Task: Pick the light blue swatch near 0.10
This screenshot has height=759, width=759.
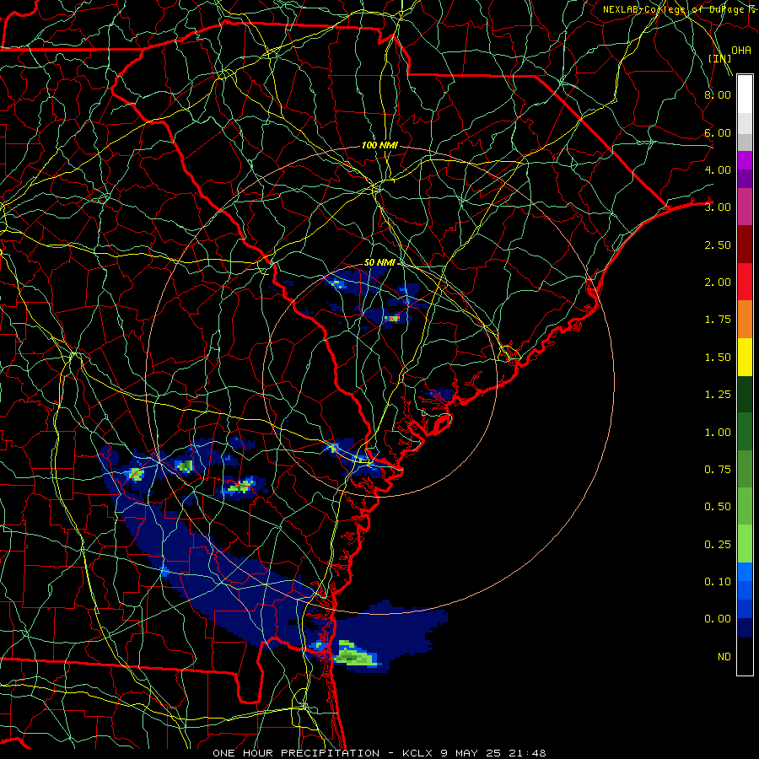Action: click(x=745, y=572)
